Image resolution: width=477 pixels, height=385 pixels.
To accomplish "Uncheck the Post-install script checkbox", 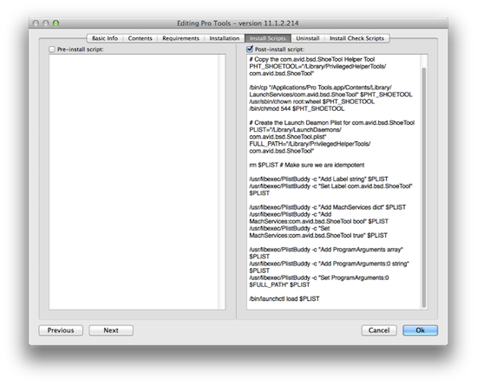I will point(250,49).
